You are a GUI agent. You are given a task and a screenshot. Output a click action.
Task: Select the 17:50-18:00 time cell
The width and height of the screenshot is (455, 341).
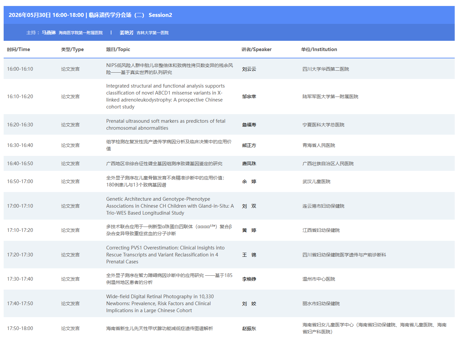coord(20,328)
